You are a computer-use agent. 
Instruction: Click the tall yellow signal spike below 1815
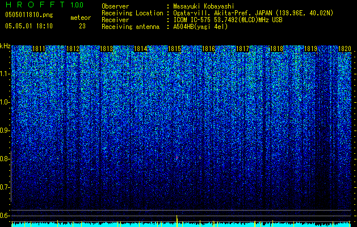177,221
